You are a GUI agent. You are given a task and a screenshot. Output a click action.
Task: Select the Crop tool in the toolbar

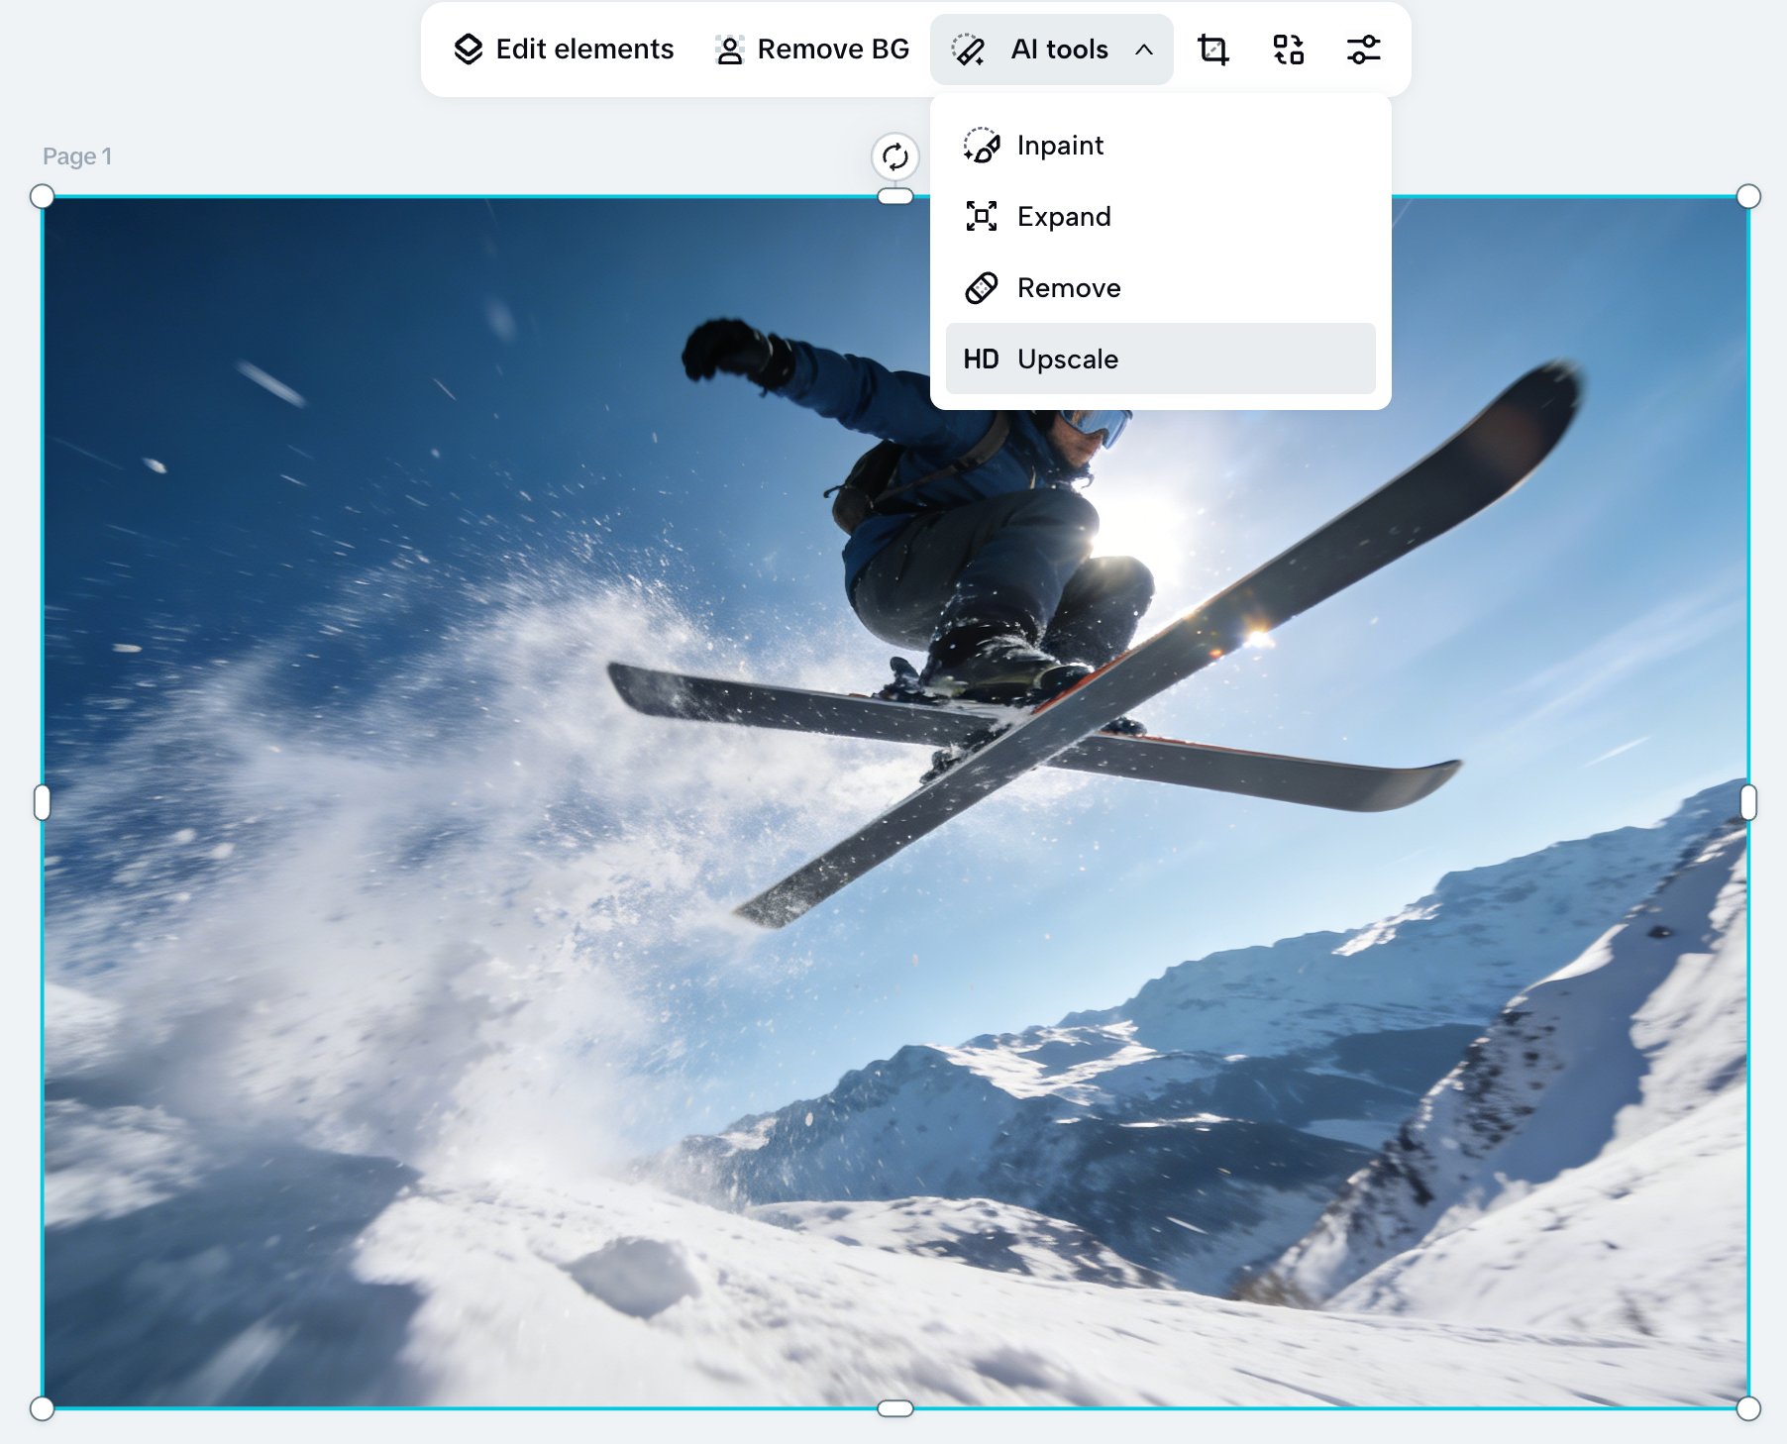1212,49
